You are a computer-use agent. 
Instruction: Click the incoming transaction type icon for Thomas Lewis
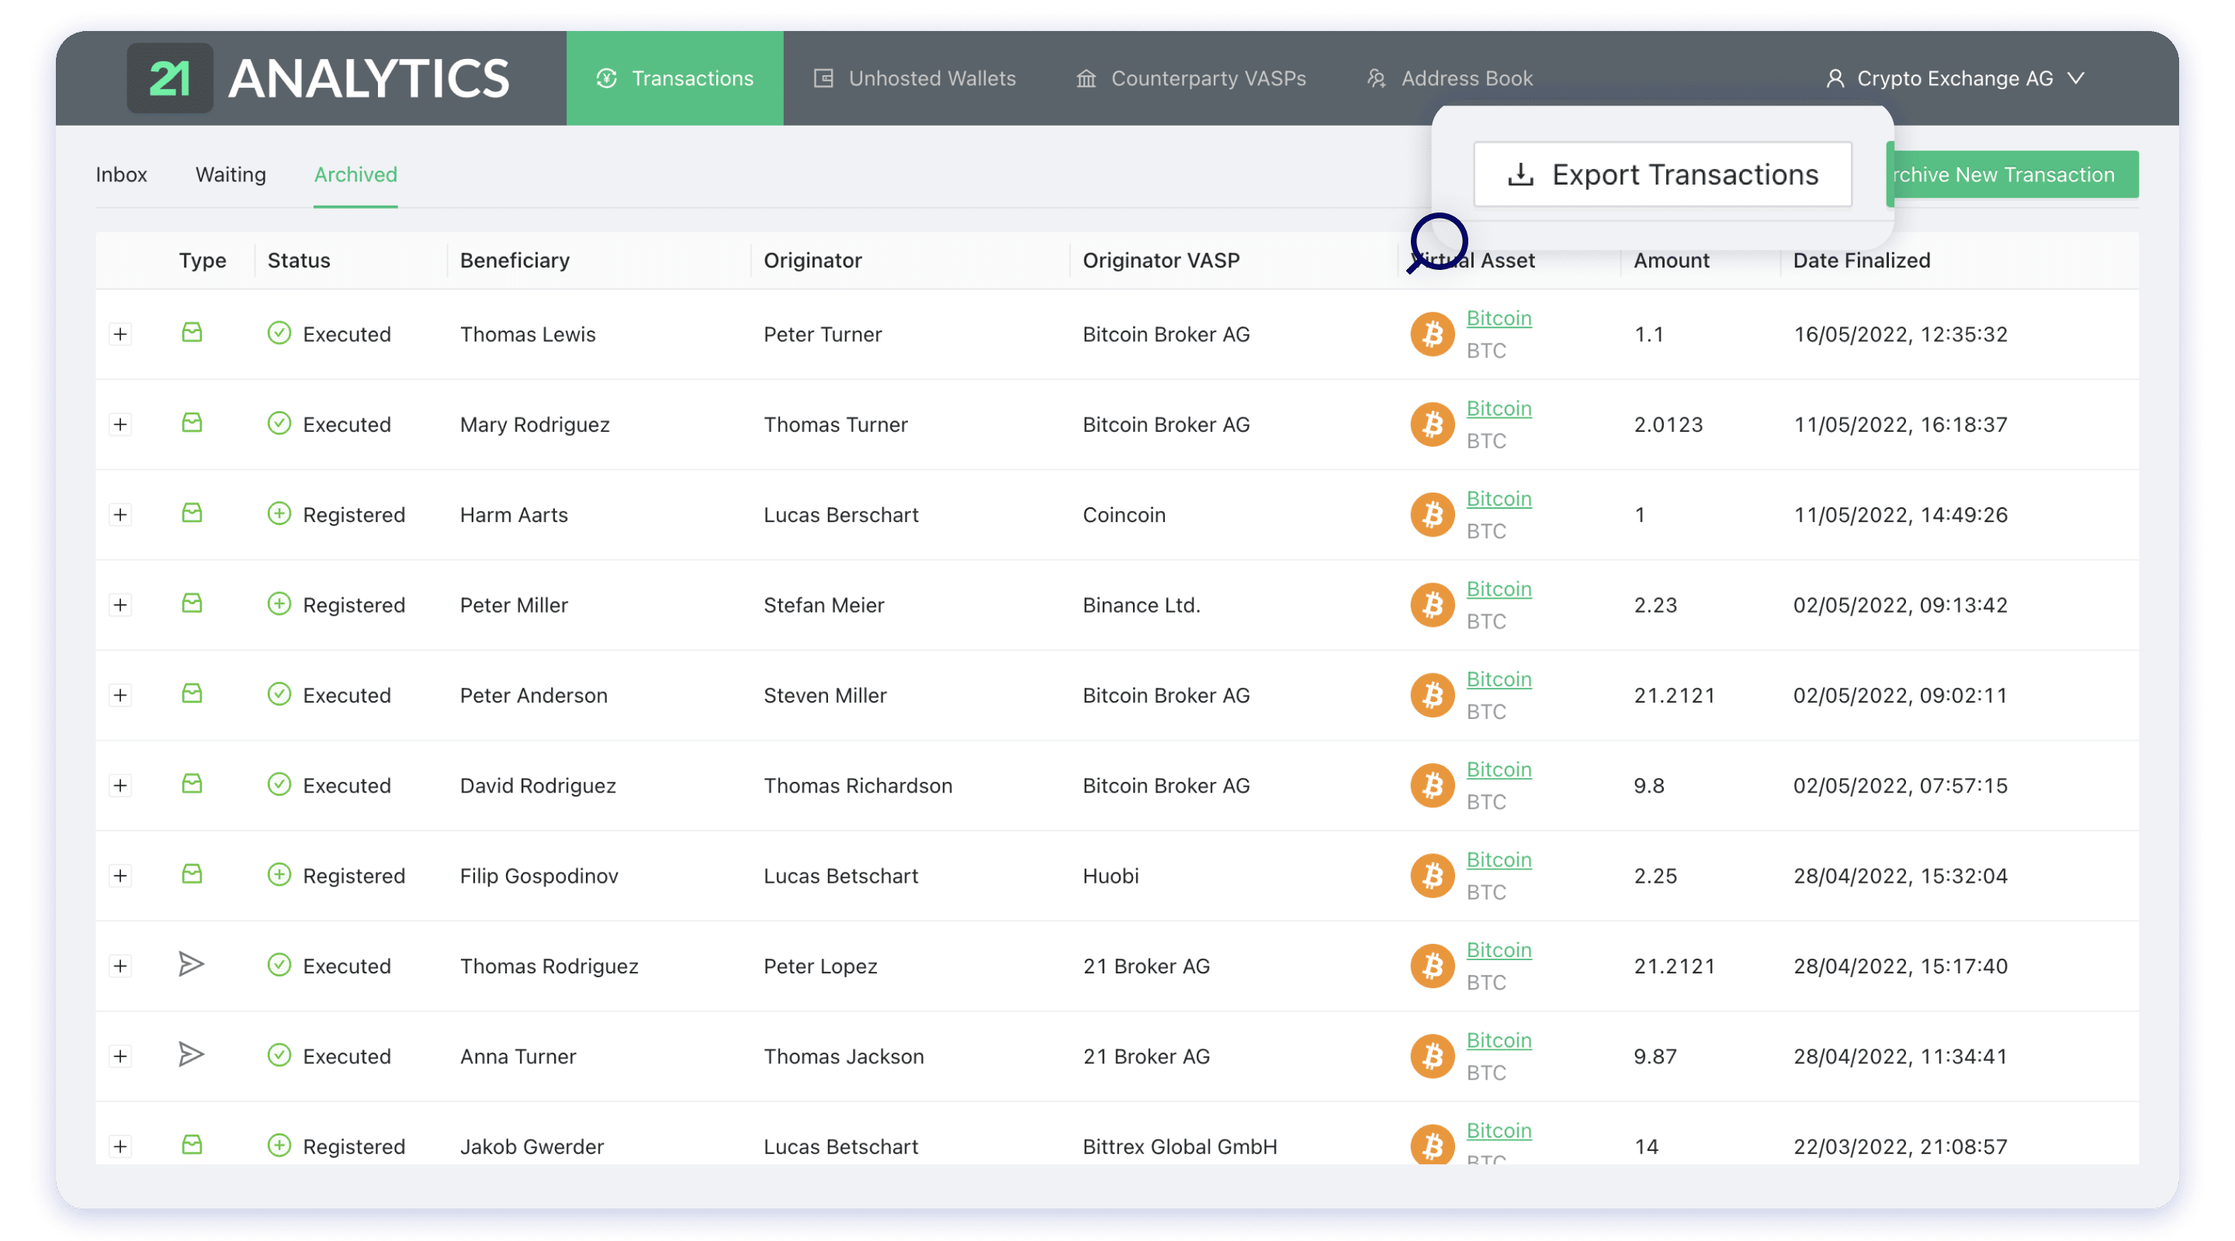coord(192,334)
